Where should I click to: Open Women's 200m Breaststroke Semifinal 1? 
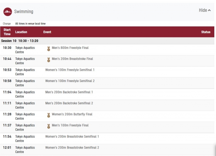[x=72, y=136]
